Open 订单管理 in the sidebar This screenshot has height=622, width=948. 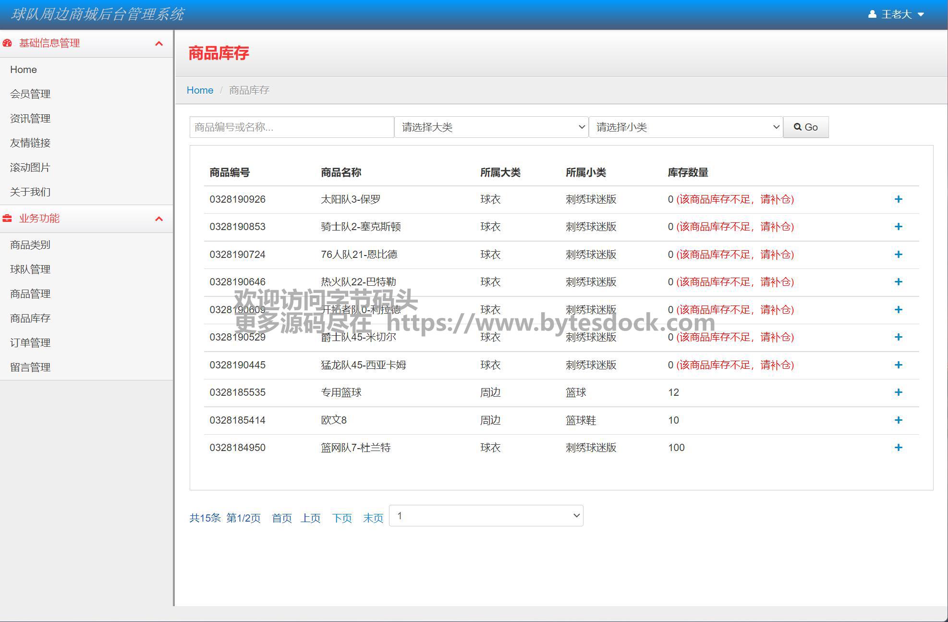click(x=30, y=343)
